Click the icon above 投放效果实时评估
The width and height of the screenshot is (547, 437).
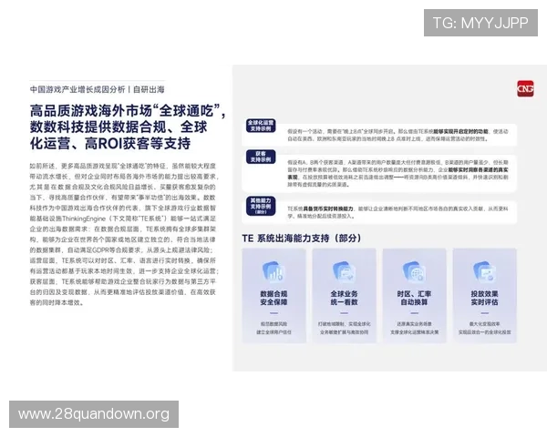click(484, 272)
